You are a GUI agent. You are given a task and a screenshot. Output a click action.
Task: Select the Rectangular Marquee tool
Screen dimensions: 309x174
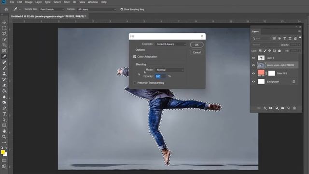(x=4, y=28)
